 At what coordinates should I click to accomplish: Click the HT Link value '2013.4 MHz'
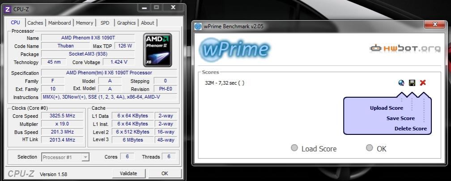[x=63, y=140]
